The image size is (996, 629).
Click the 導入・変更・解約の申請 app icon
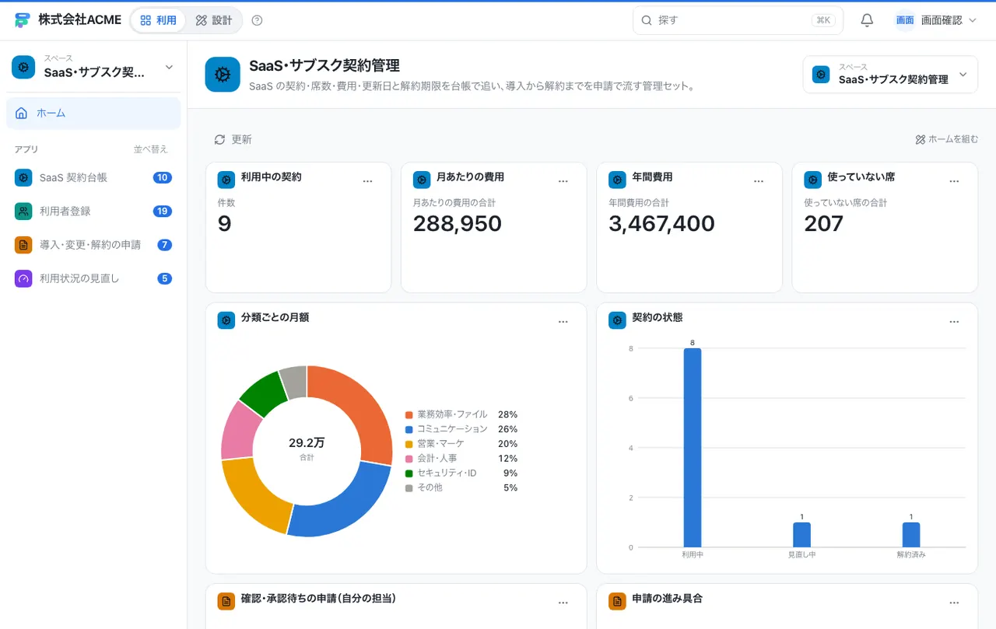[23, 245]
